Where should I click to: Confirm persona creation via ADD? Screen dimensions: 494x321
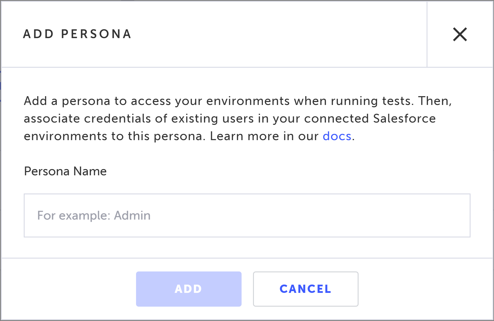coord(189,289)
